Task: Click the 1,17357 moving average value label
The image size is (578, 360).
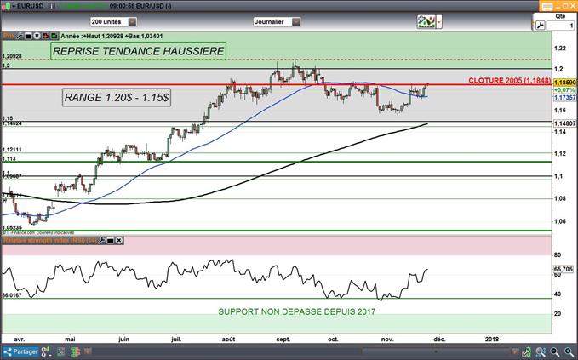Action: coord(564,97)
